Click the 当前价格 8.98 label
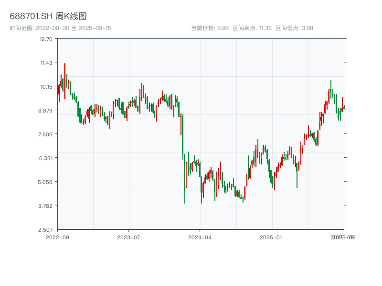Image resolution: width=382 pixels, height=286 pixels. pos(210,28)
